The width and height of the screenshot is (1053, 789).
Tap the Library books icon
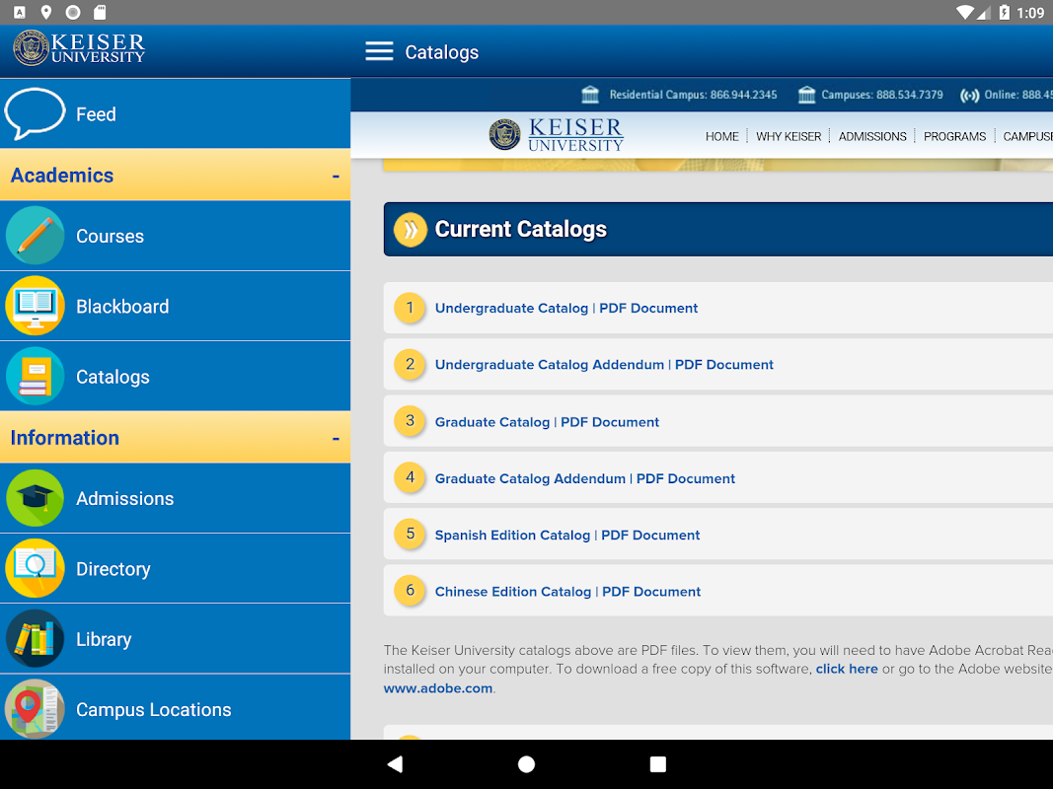(x=35, y=639)
